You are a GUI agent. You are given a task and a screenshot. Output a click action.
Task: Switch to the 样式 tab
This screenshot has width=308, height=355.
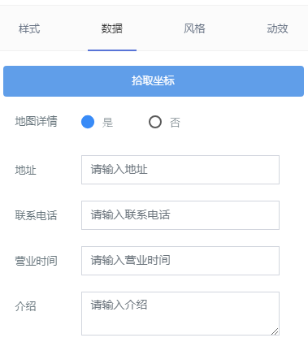click(x=29, y=28)
